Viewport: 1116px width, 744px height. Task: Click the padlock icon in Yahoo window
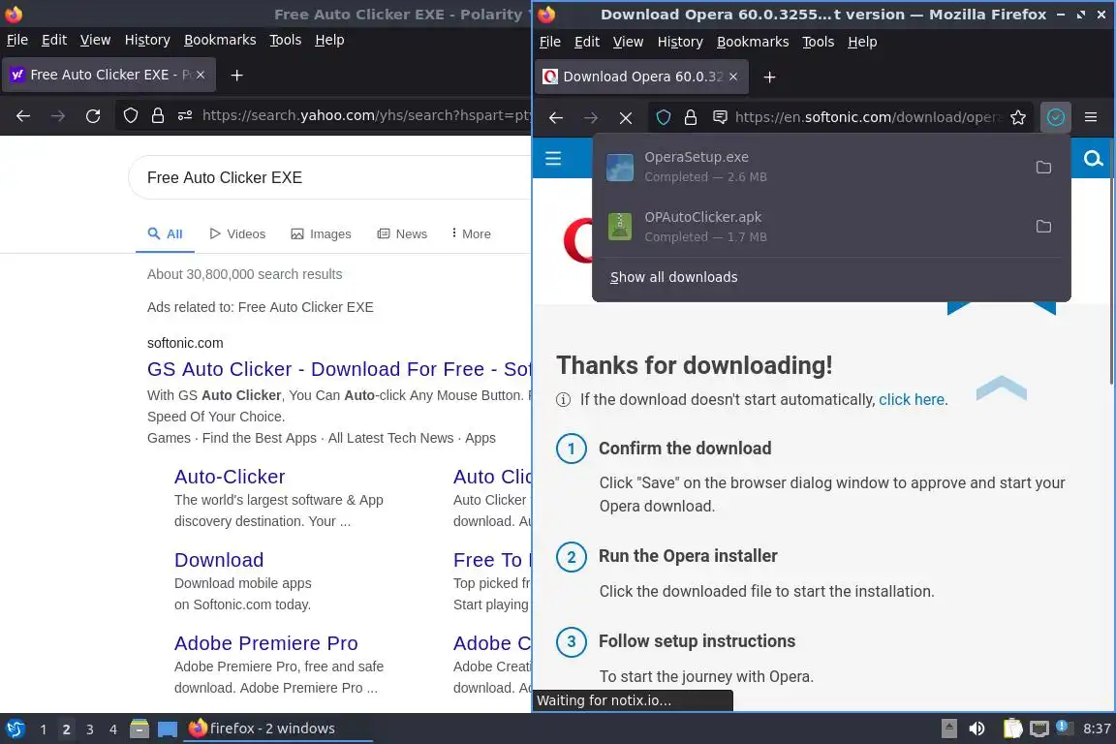158,115
